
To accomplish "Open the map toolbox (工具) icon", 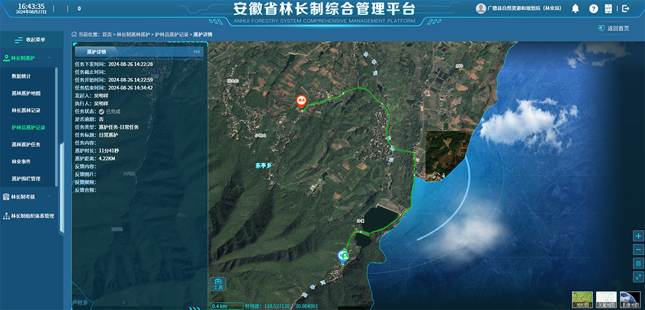I will tap(218, 284).
